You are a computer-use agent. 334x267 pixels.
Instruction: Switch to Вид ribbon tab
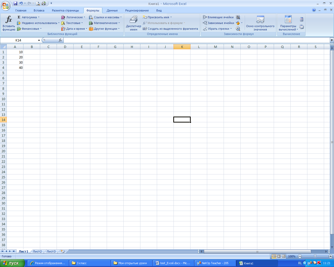pos(159,10)
